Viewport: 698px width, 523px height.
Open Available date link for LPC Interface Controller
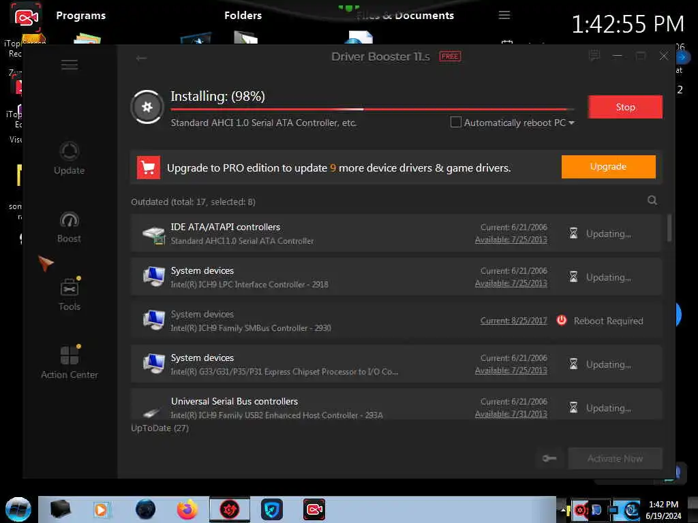pyautogui.click(x=511, y=283)
